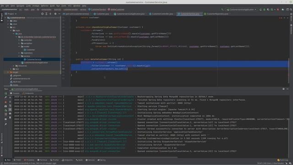Screen dimensions: 293x165
Task: Toggle the Structure side tab on left edge
Action: click(2, 138)
